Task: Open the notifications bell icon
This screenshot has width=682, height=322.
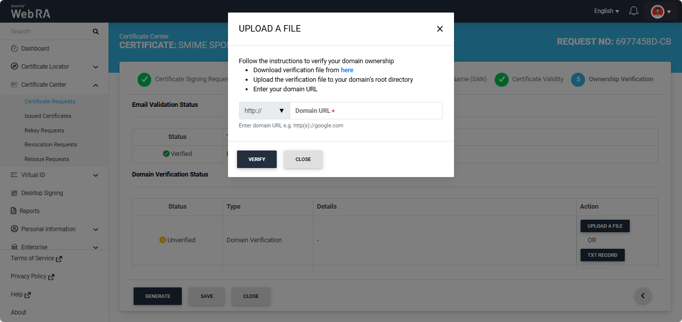Action: [x=634, y=11]
